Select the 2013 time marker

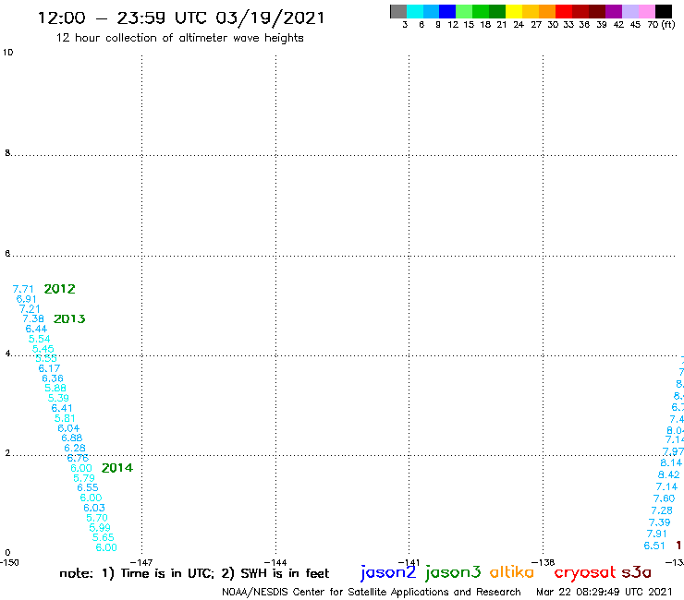[69, 319]
